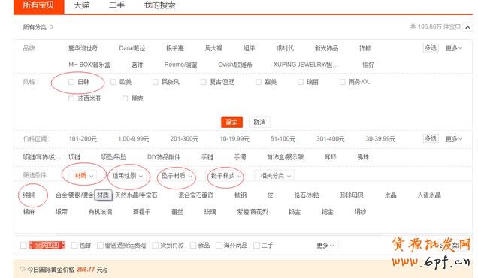Enable the 欧美 style checkbox
The image size is (478, 278).
[x=113, y=82]
